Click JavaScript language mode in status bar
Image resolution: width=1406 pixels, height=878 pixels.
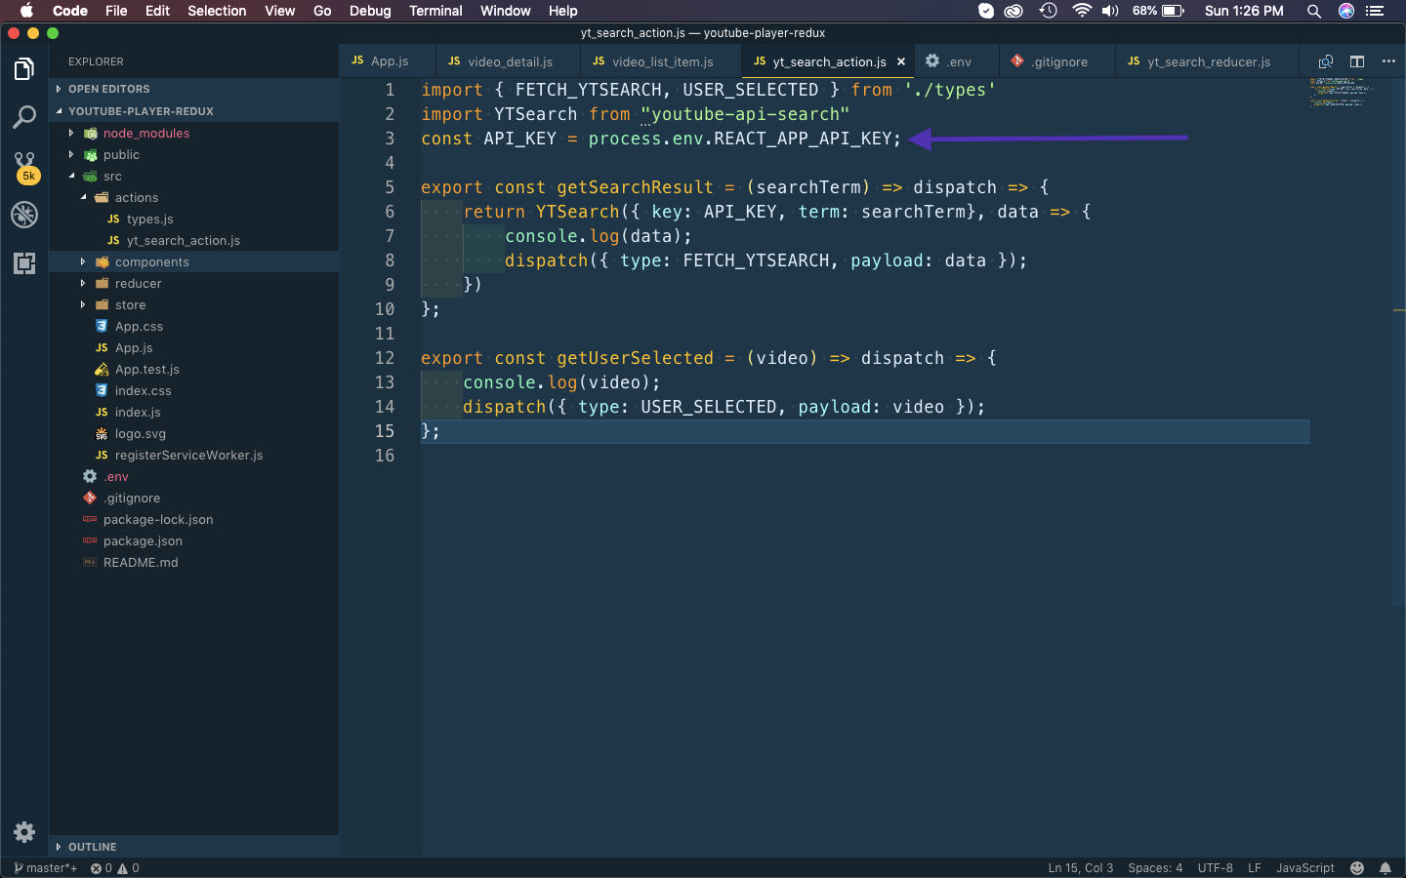tap(1304, 868)
